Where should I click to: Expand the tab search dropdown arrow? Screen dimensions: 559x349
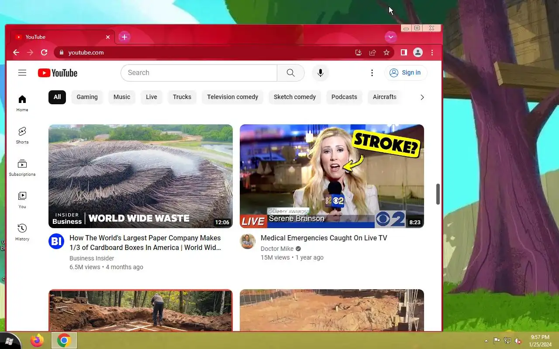point(390,37)
